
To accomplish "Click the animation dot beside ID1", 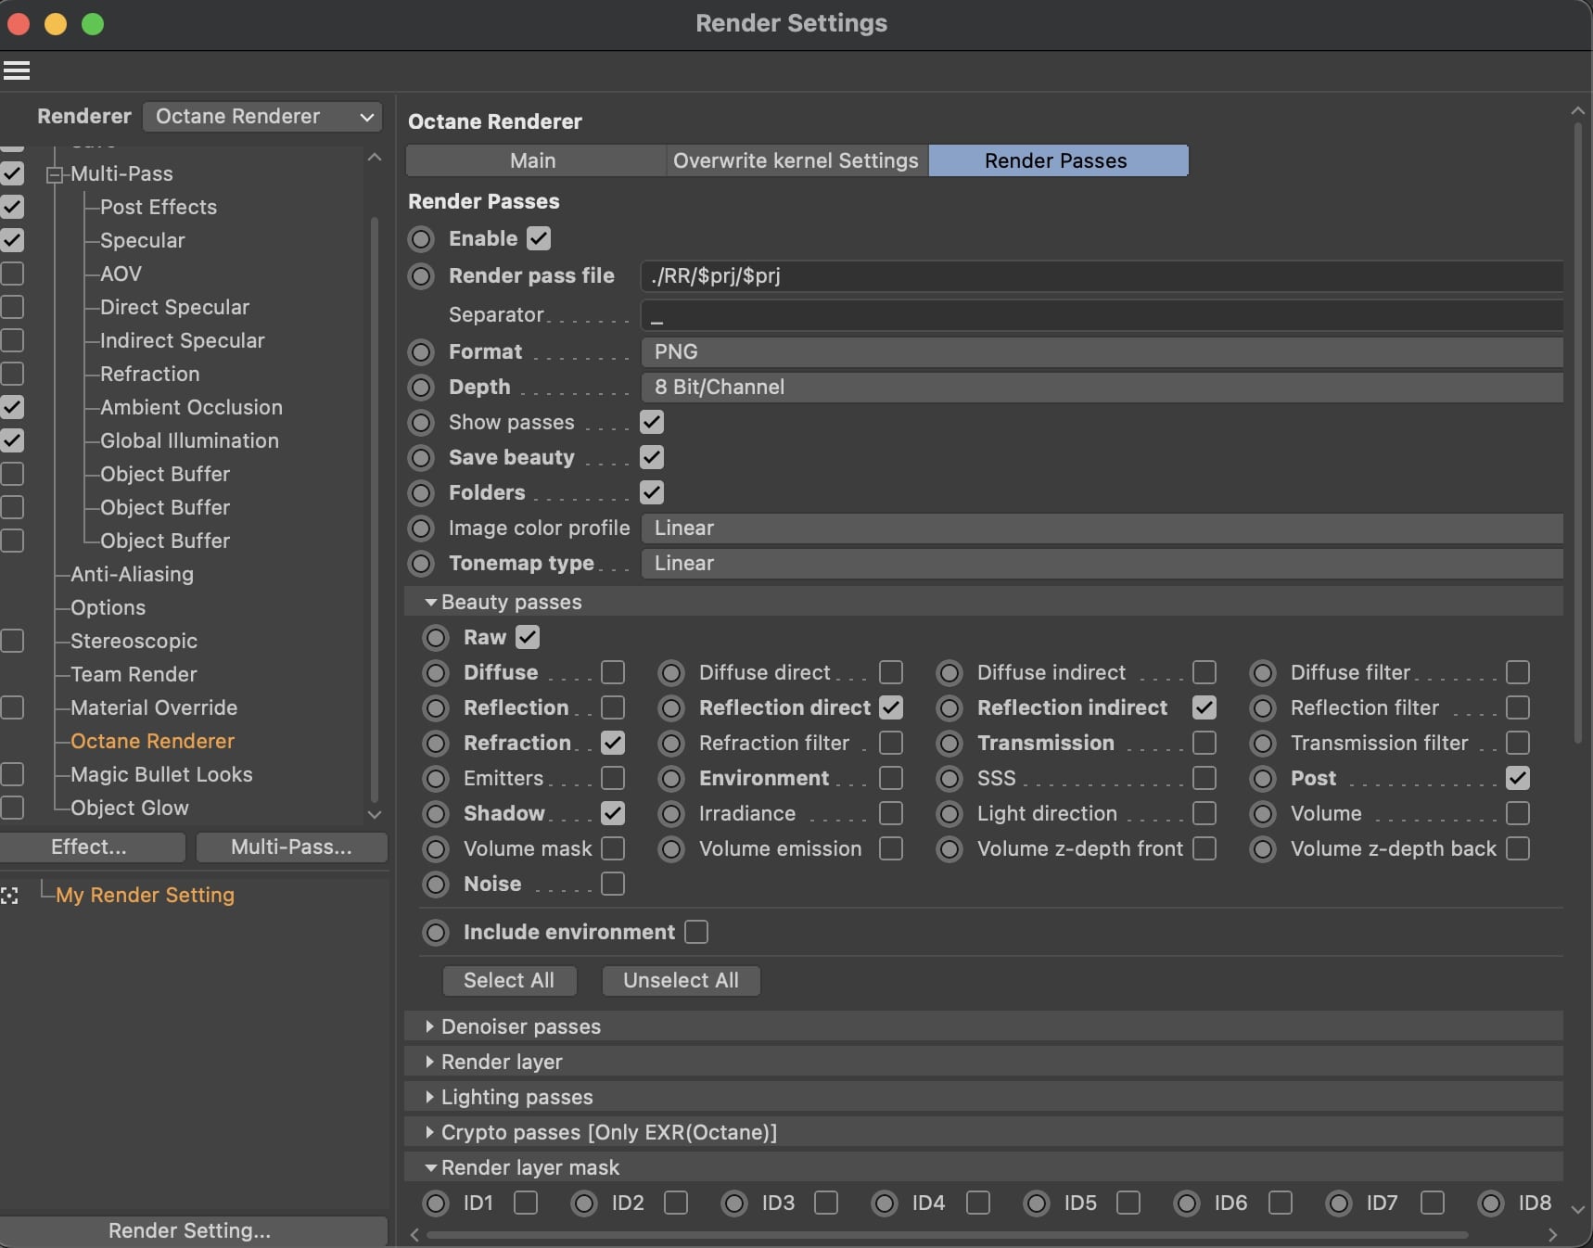I will point(436,1203).
